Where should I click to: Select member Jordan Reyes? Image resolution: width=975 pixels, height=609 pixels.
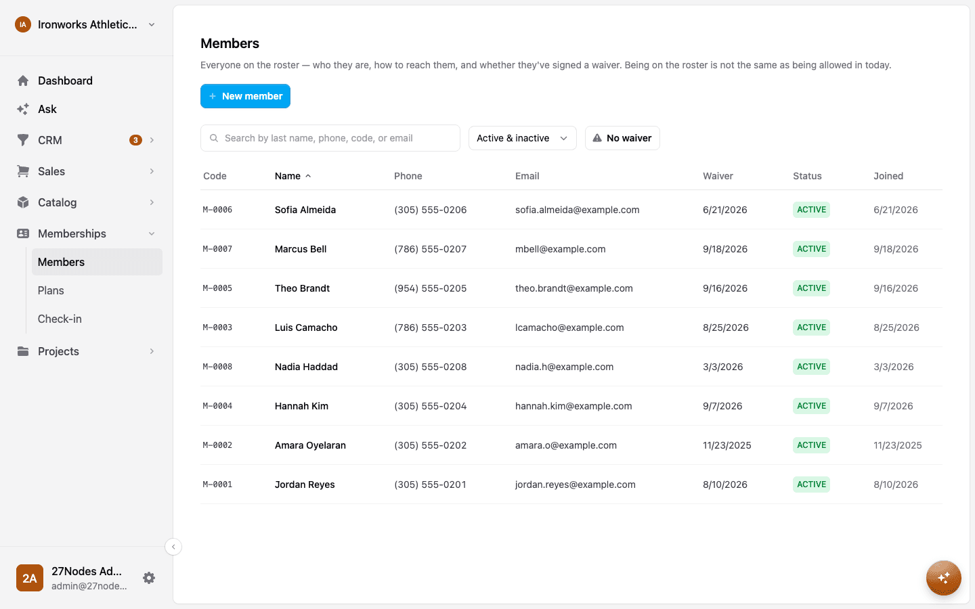coord(305,484)
